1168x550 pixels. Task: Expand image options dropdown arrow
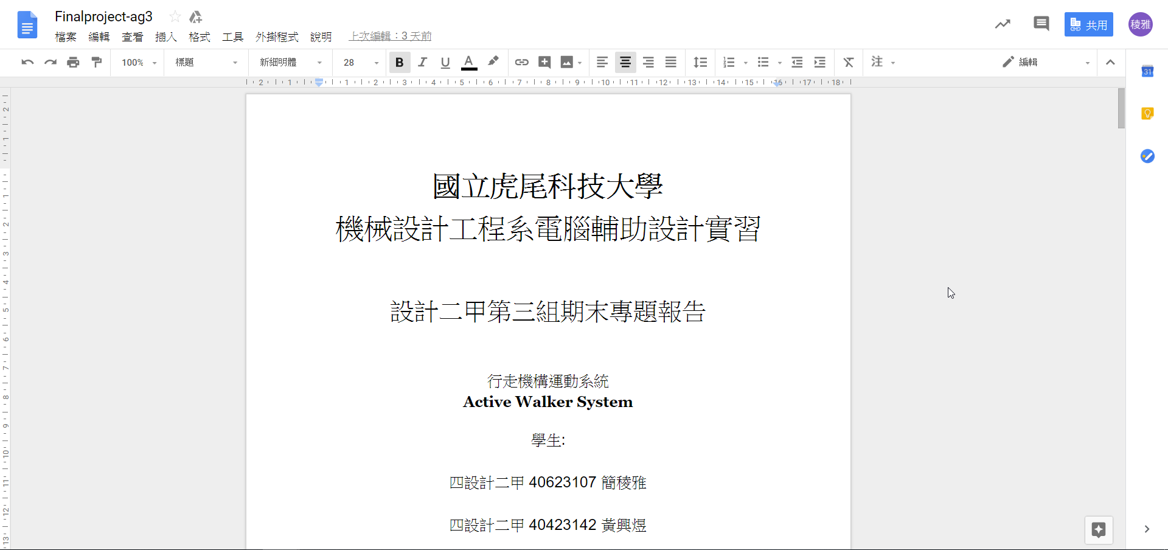(x=580, y=63)
